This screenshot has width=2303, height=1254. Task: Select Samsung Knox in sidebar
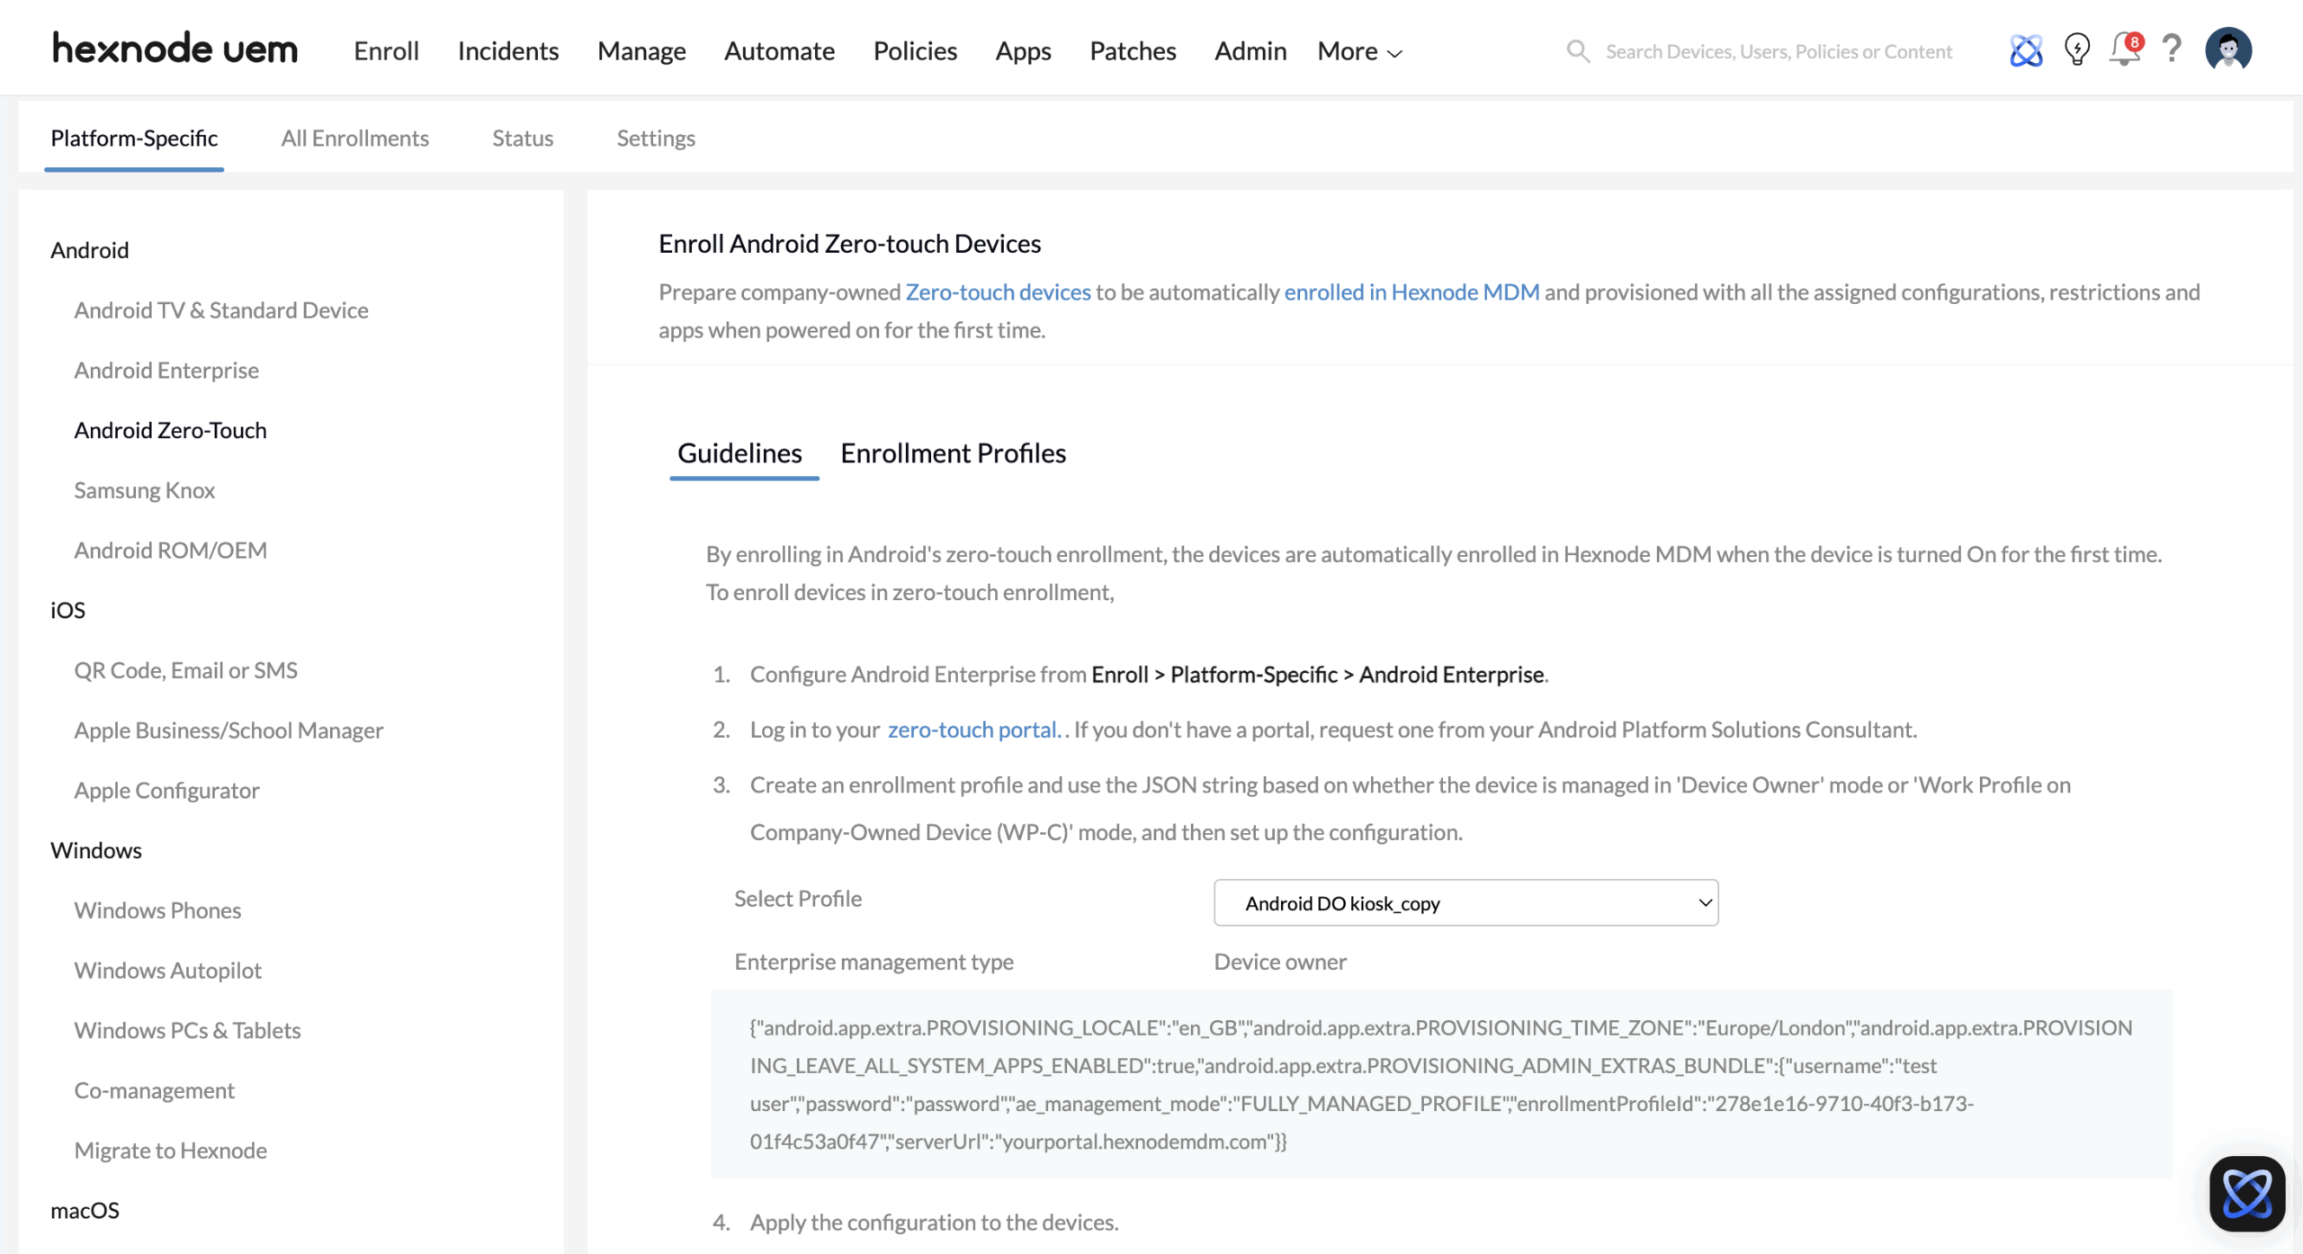click(x=144, y=490)
